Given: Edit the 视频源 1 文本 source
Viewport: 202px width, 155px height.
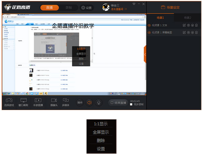Looking at the screenshot, I should pos(184,25).
